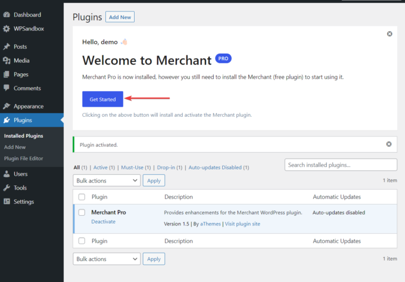Image resolution: width=405 pixels, height=282 pixels.
Task: Click the Pages icon in sidebar
Action: 7,75
